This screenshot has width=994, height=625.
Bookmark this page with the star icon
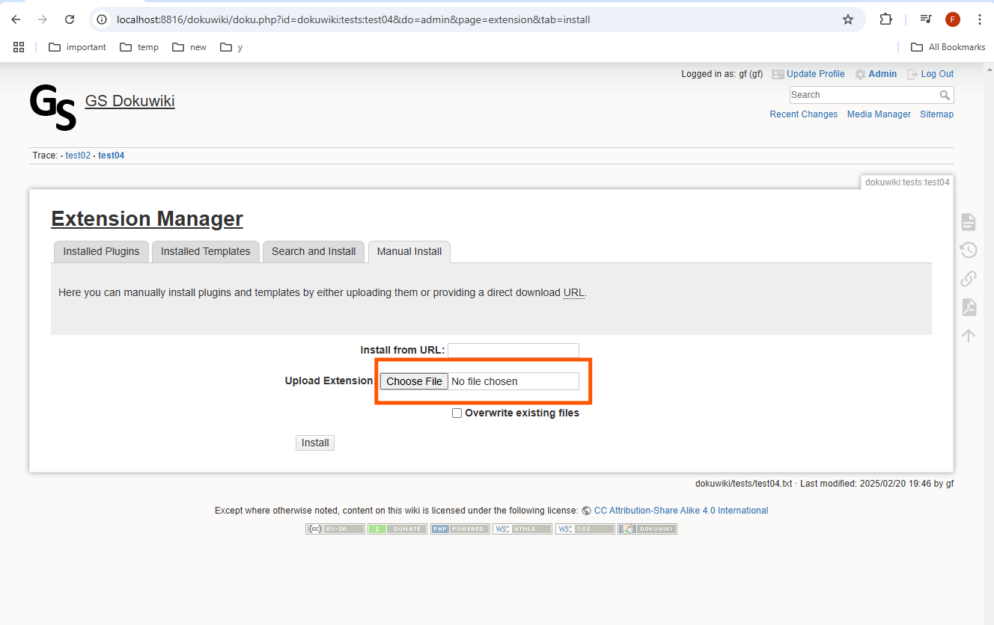coord(848,19)
